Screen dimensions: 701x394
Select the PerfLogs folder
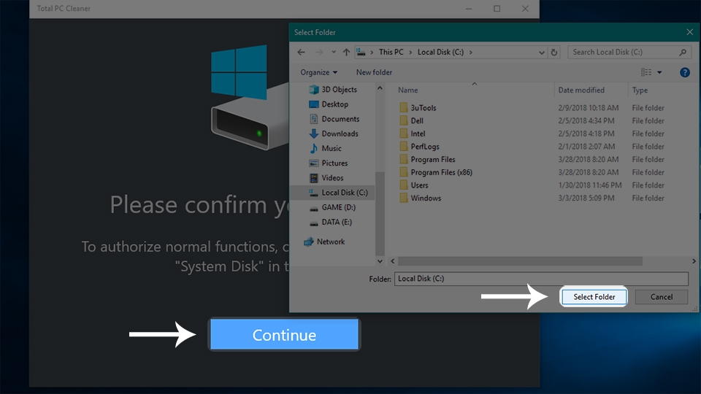pos(419,147)
